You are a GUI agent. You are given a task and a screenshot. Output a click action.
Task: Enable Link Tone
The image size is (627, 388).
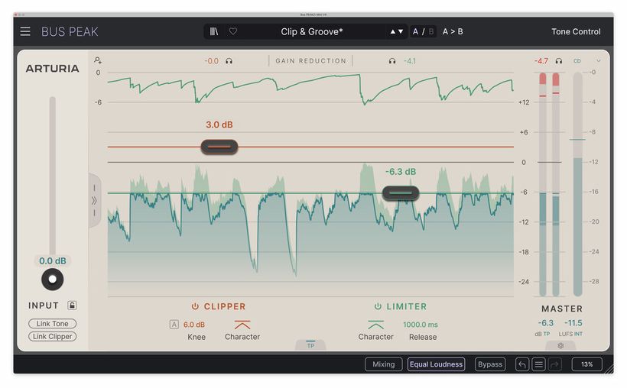tap(53, 324)
